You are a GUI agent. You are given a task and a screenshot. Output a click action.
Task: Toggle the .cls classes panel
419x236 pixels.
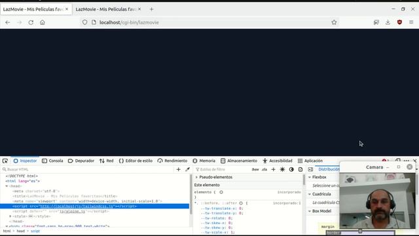(264, 169)
